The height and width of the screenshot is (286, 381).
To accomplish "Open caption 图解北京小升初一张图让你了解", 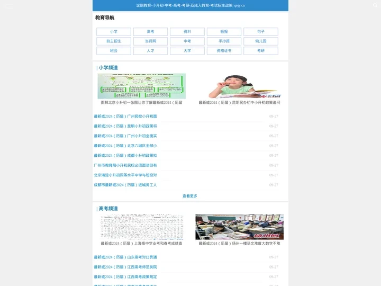I will coord(142,103).
